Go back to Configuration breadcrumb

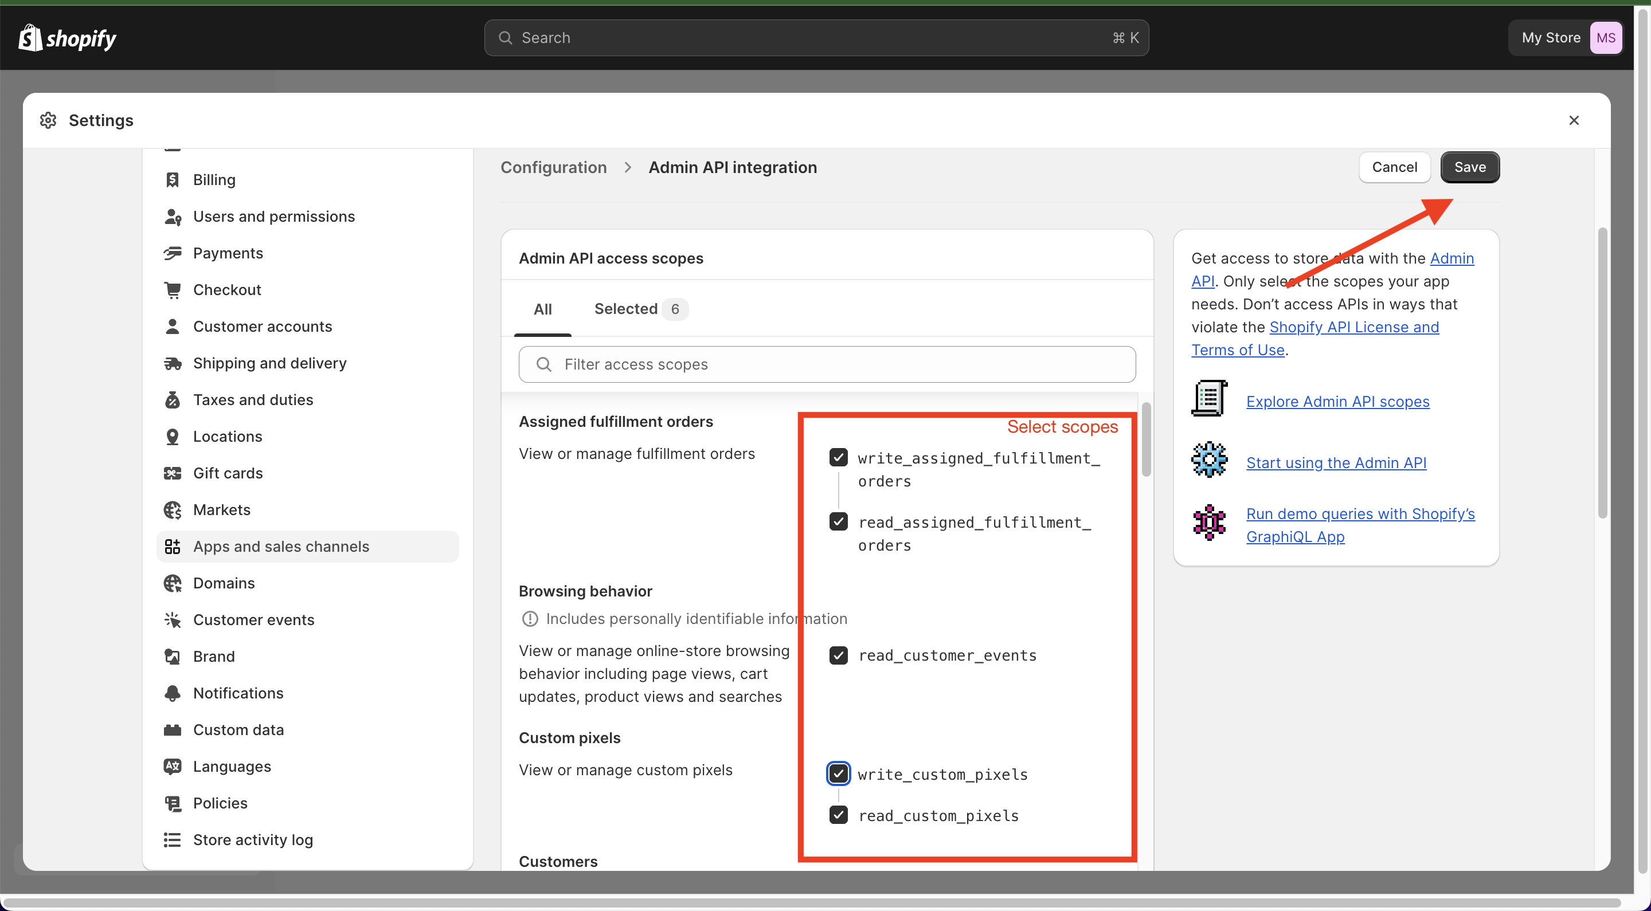click(553, 167)
